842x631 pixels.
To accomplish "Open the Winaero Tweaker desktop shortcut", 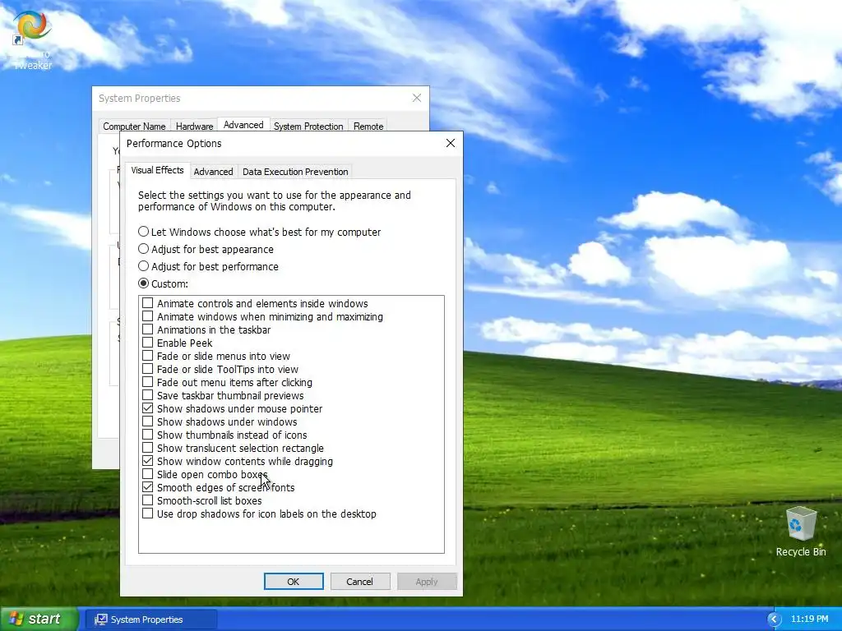I will click(x=32, y=40).
